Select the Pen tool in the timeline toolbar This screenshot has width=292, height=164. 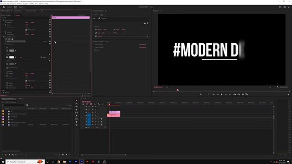76,116
